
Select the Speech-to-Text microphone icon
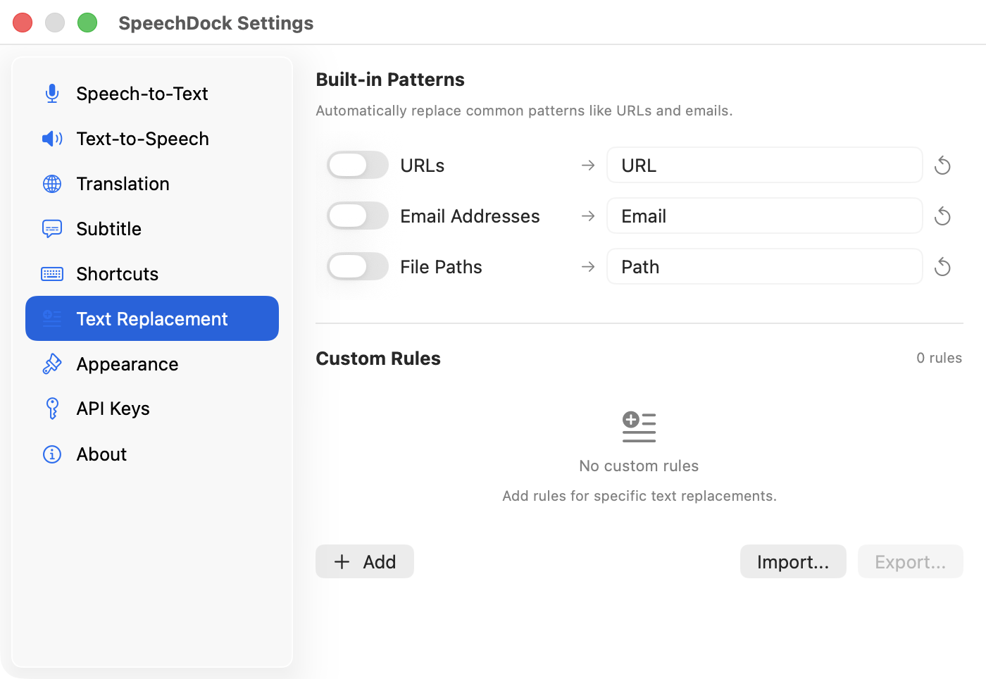click(x=51, y=93)
